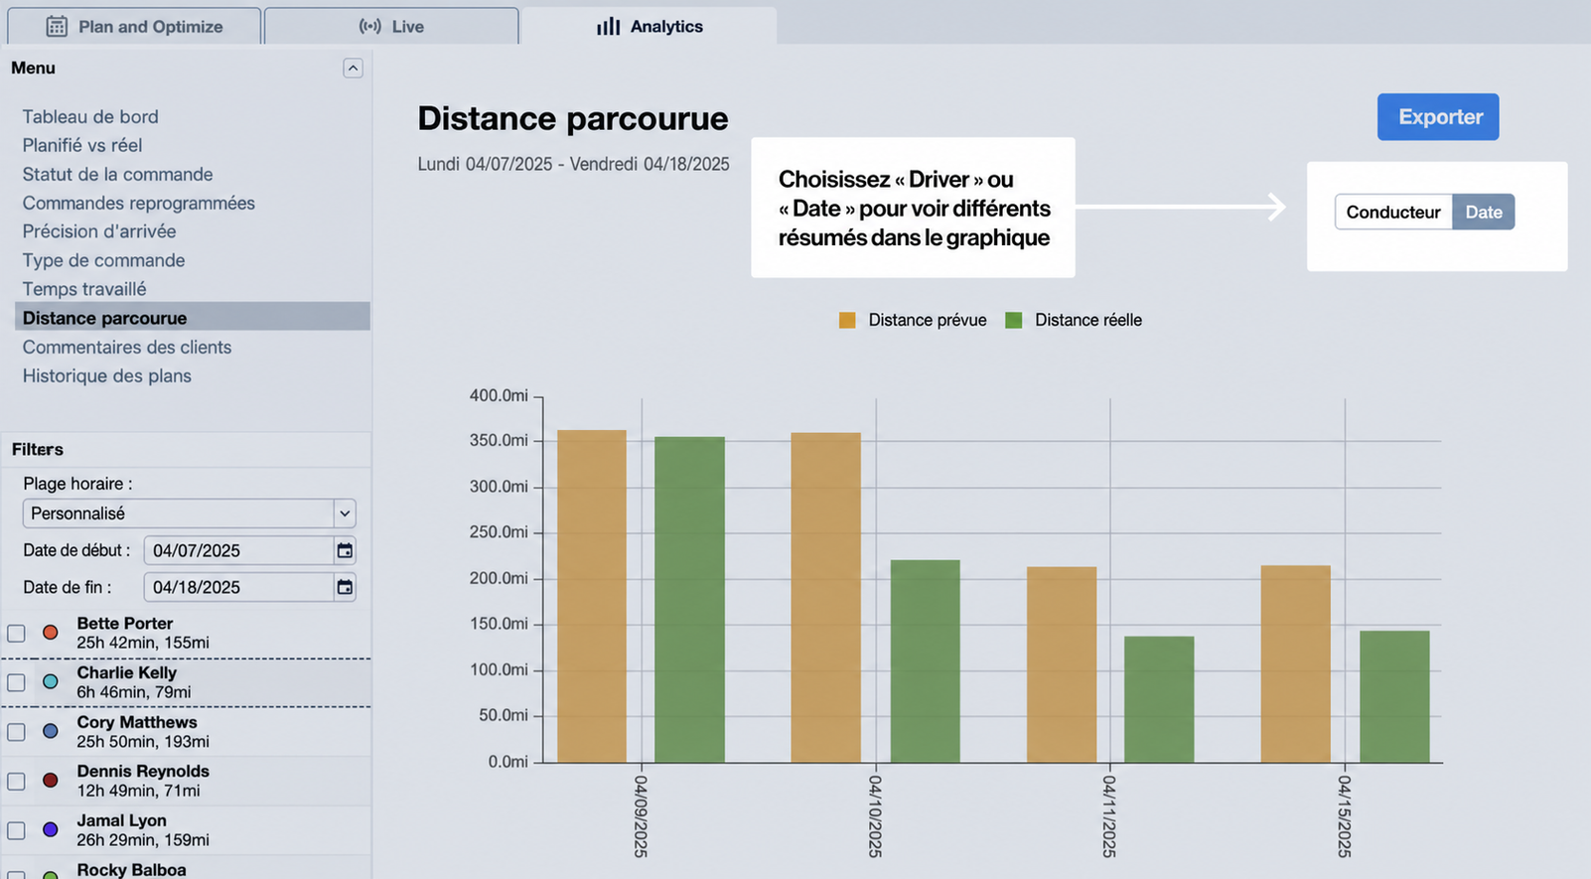Switch chart summary to Date

[1484, 212]
